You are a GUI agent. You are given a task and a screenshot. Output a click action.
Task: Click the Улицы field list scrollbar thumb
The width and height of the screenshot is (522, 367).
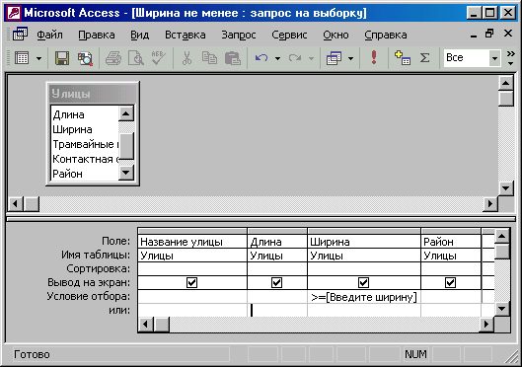pyautogui.click(x=126, y=146)
